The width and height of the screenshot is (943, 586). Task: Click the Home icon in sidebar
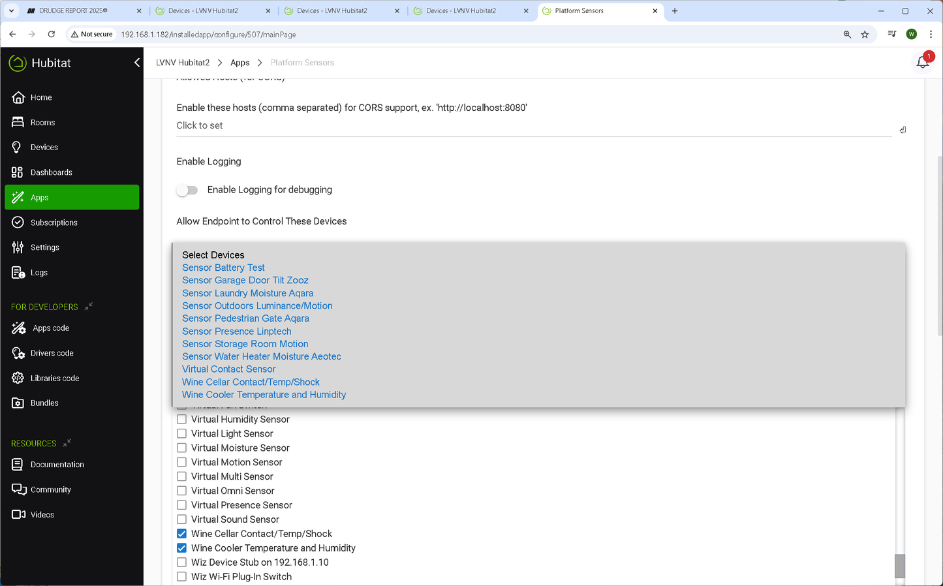[x=18, y=97]
